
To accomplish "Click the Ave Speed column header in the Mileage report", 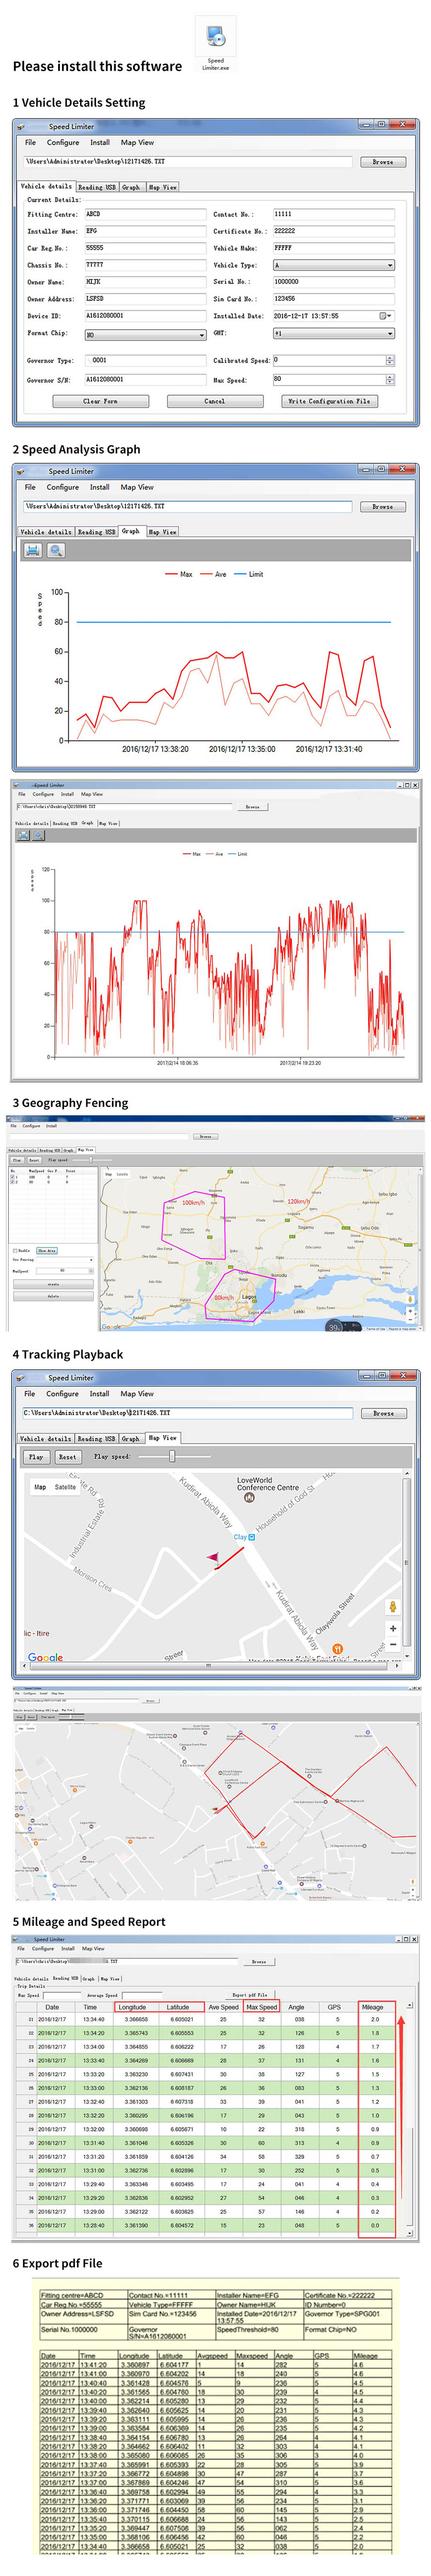I will coord(223,2007).
